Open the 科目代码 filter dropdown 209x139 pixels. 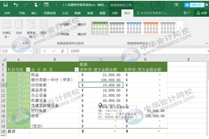point(28,69)
